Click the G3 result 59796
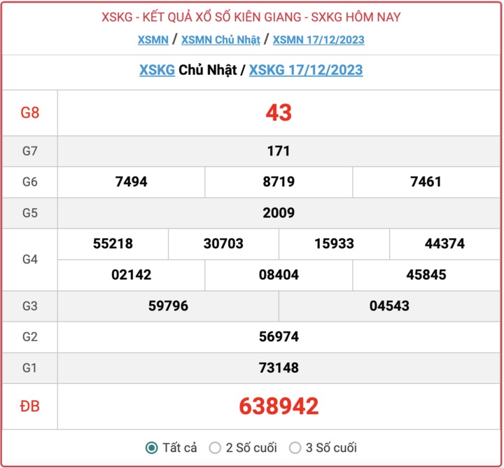The height and width of the screenshot is (468, 504). [168, 305]
